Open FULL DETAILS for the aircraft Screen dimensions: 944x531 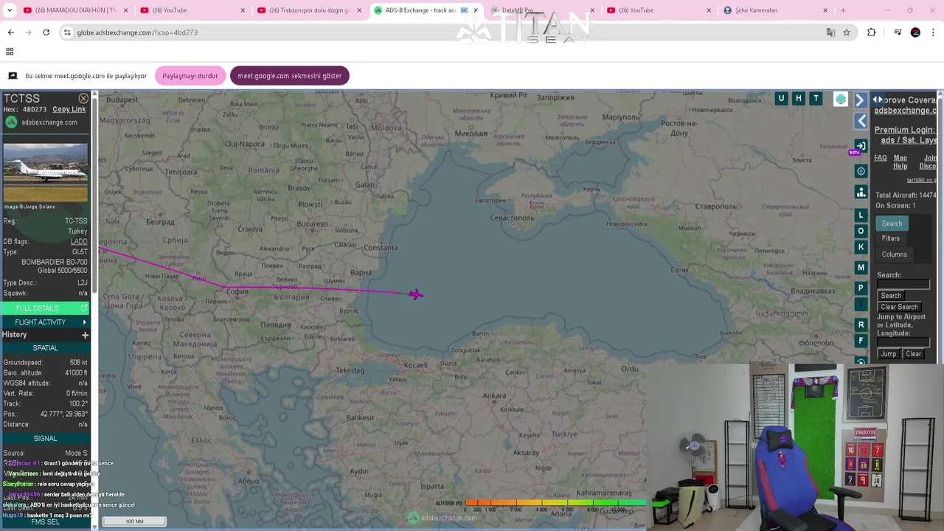point(45,308)
